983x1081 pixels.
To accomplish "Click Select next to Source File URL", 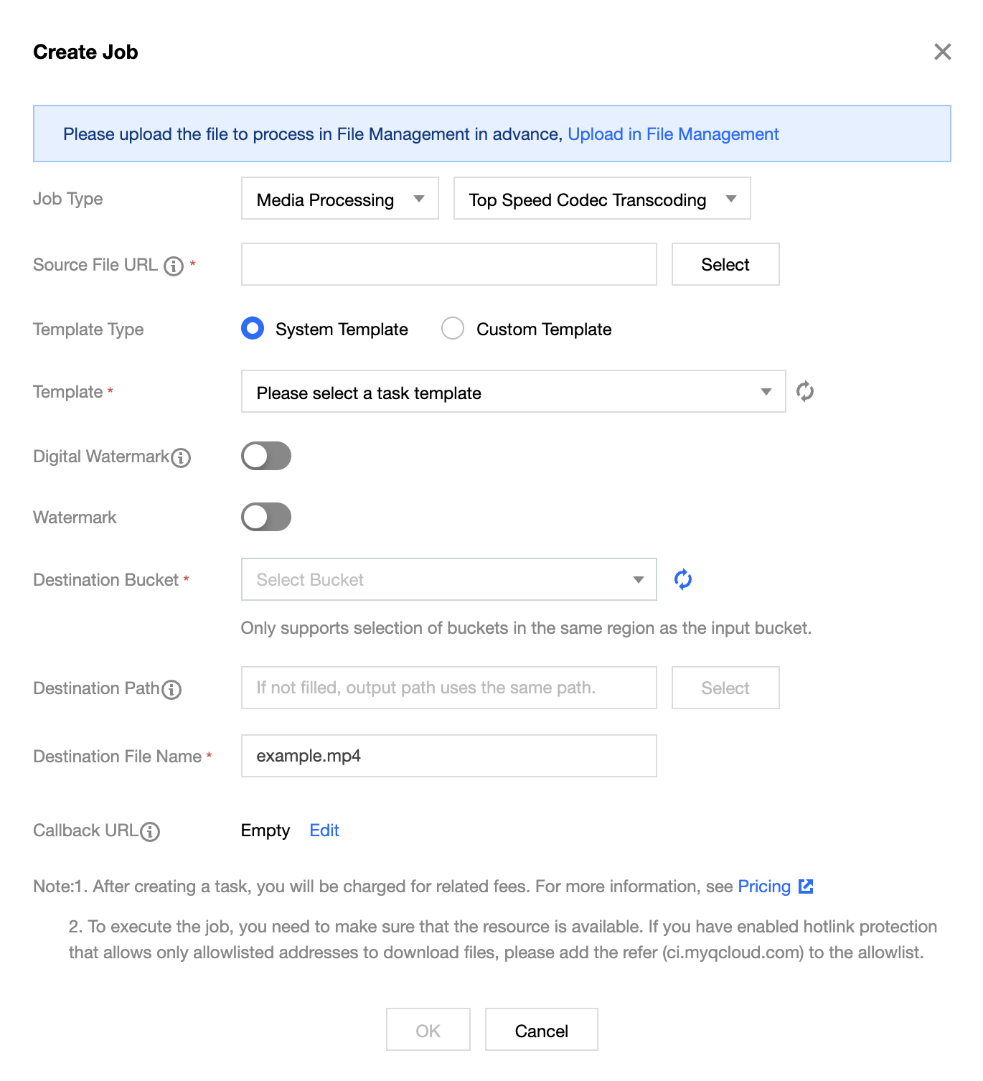I will click(x=725, y=265).
